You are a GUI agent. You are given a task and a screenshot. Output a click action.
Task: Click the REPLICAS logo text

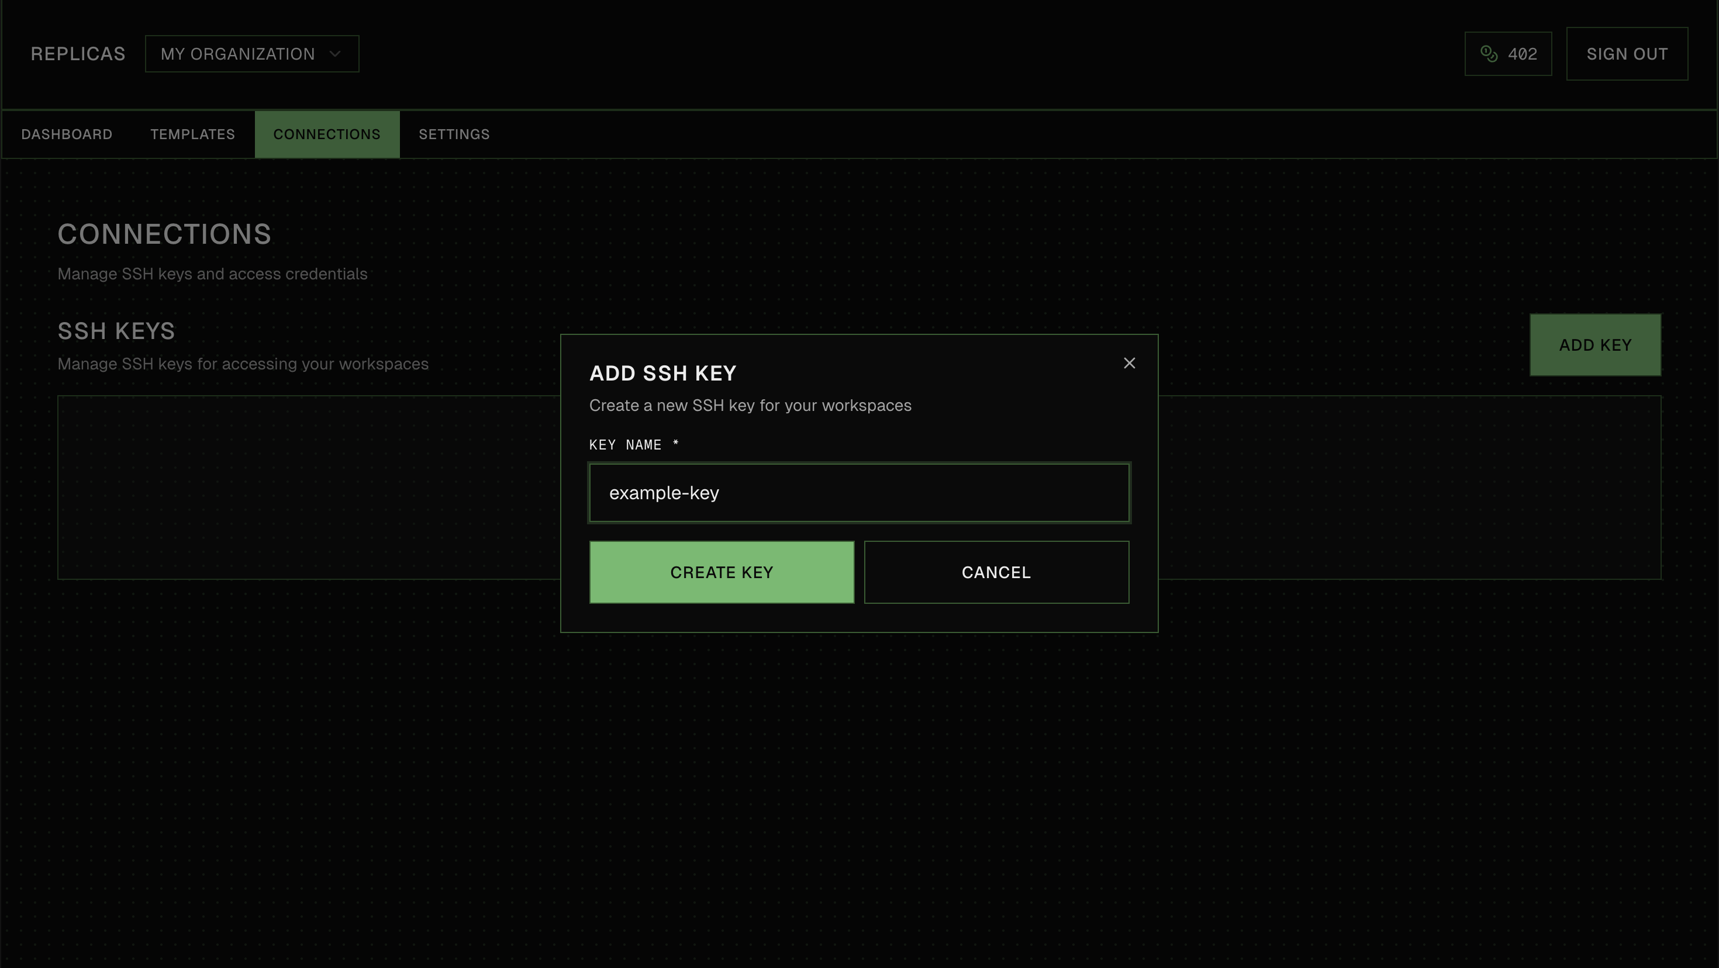pos(78,54)
